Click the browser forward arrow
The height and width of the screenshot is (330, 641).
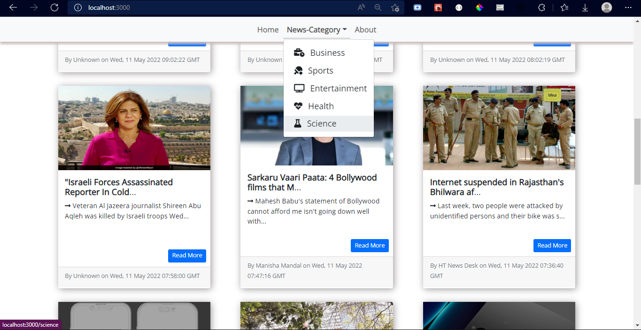pos(34,7)
